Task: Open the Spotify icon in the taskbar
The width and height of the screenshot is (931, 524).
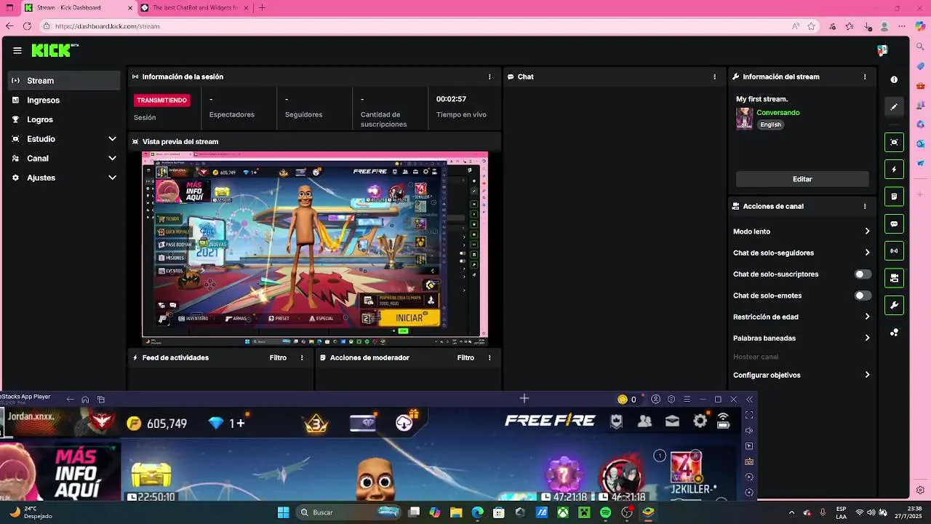Action: point(605,512)
